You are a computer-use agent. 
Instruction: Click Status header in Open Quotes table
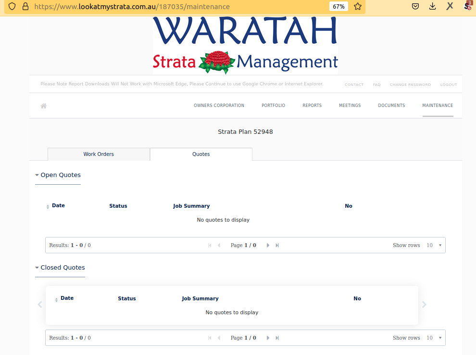118,206
